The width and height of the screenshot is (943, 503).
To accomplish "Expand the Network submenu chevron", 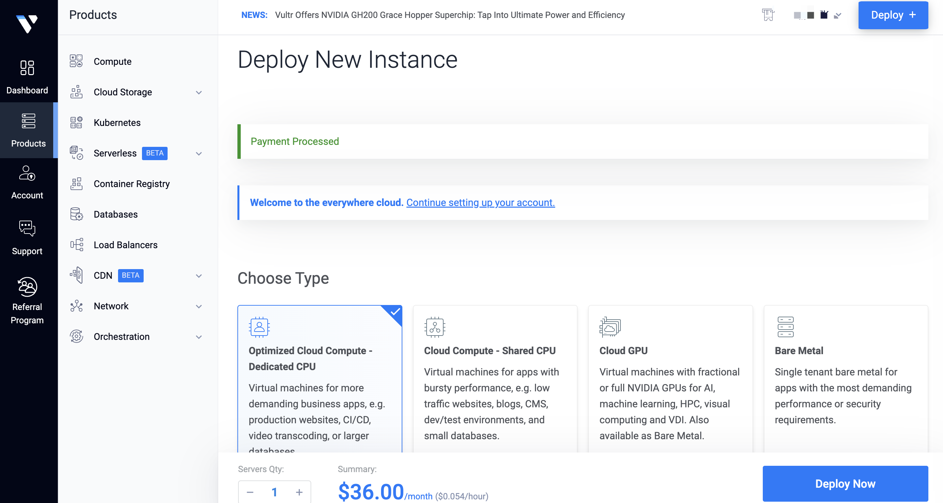I will tap(199, 306).
